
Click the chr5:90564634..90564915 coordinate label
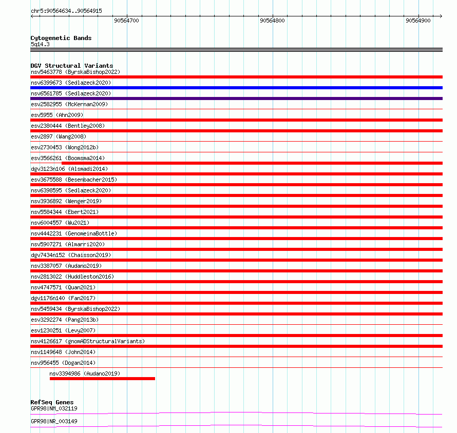(66, 11)
